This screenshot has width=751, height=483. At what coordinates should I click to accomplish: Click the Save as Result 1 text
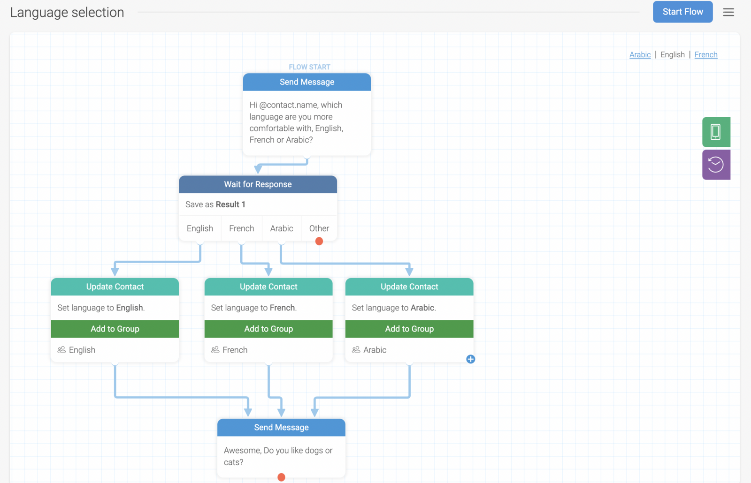[215, 204]
